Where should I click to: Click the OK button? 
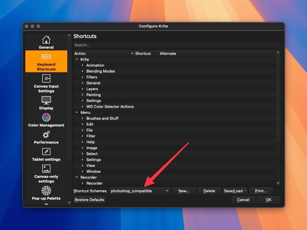click(x=268, y=200)
